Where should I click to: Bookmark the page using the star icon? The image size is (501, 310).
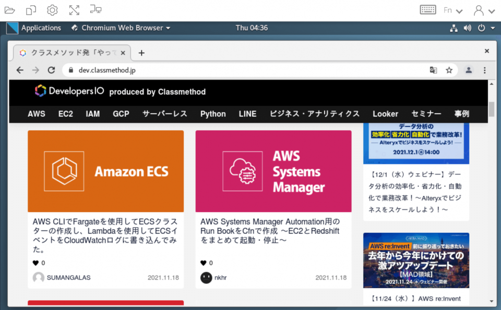click(x=449, y=70)
